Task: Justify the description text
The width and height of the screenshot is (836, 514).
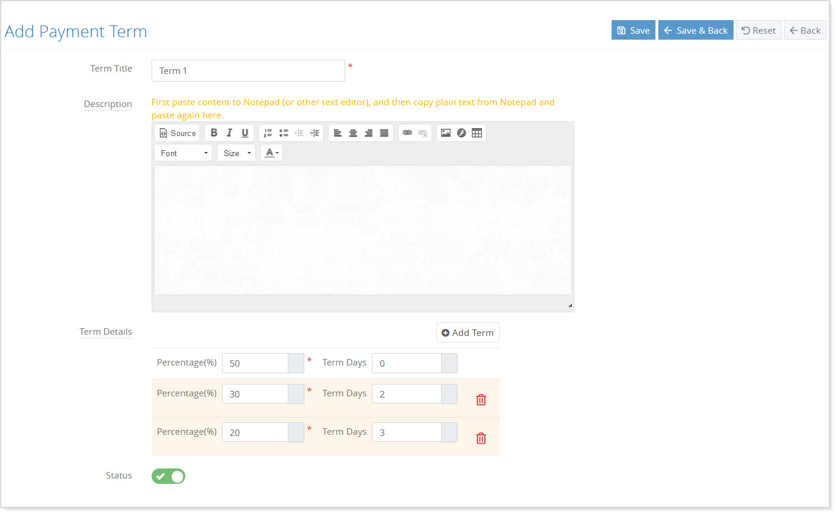Action: pyautogui.click(x=384, y=132)
